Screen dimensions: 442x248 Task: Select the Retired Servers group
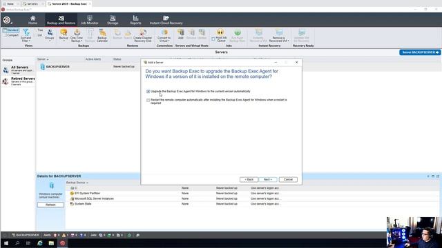click(19, 81)
